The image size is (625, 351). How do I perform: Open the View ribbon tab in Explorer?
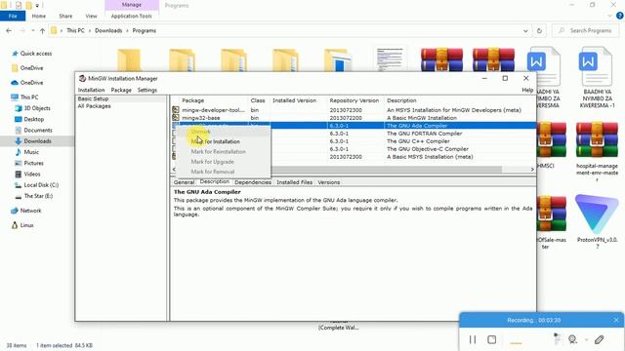(91, 16)
